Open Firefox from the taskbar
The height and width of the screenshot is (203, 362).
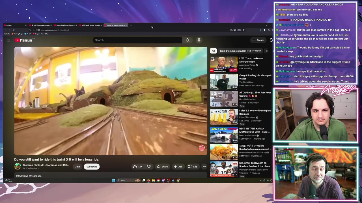[148, 180]
